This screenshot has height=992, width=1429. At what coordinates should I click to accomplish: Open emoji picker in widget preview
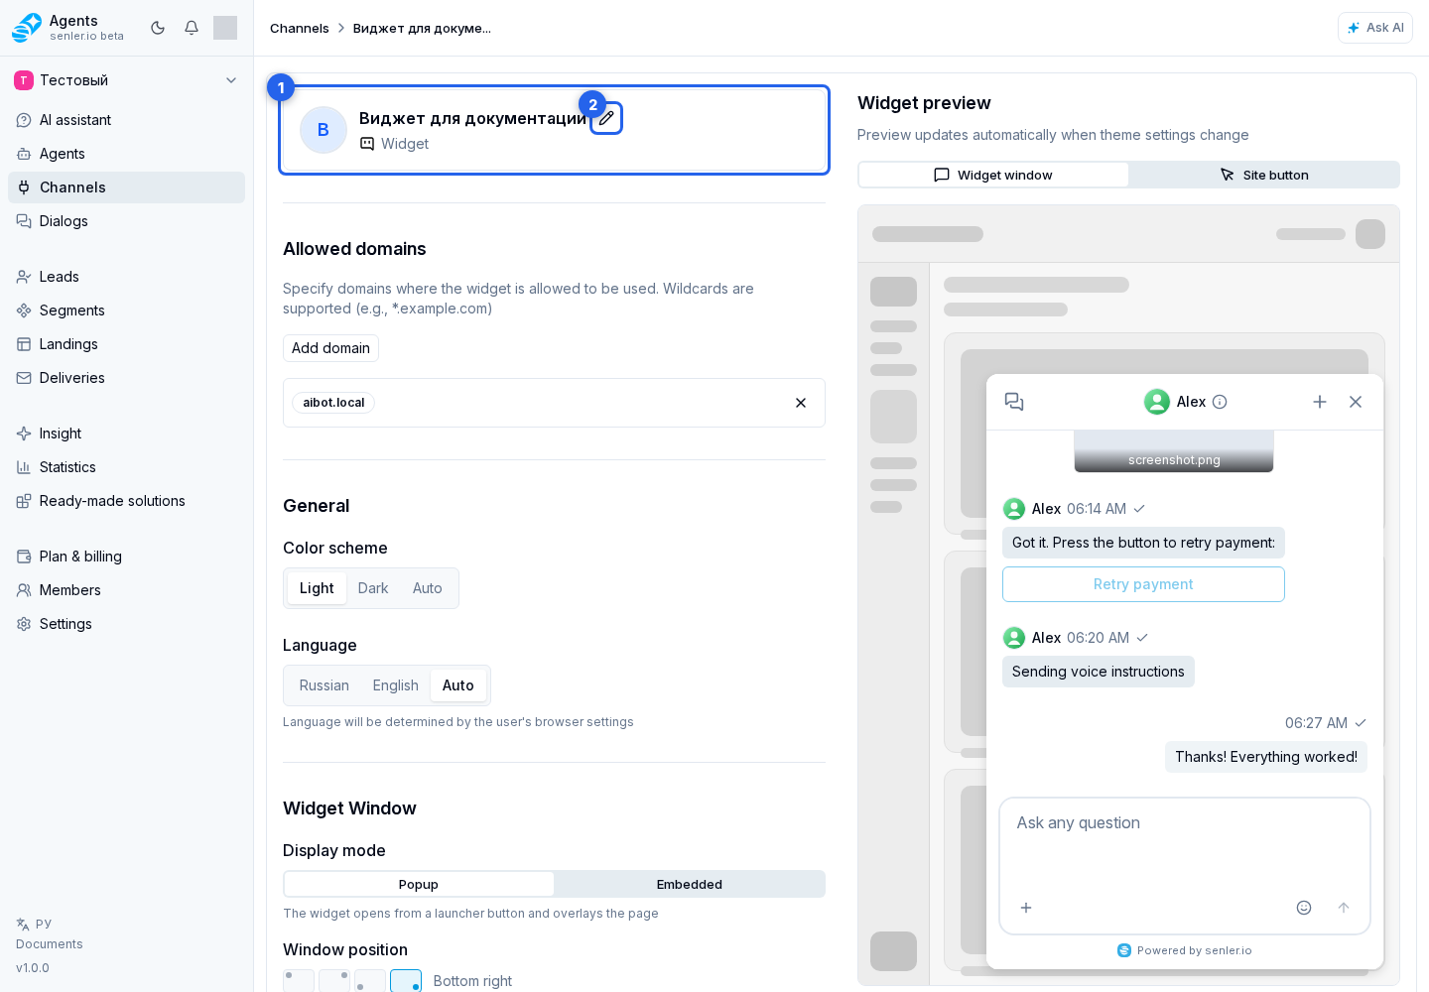point(1304,908)
